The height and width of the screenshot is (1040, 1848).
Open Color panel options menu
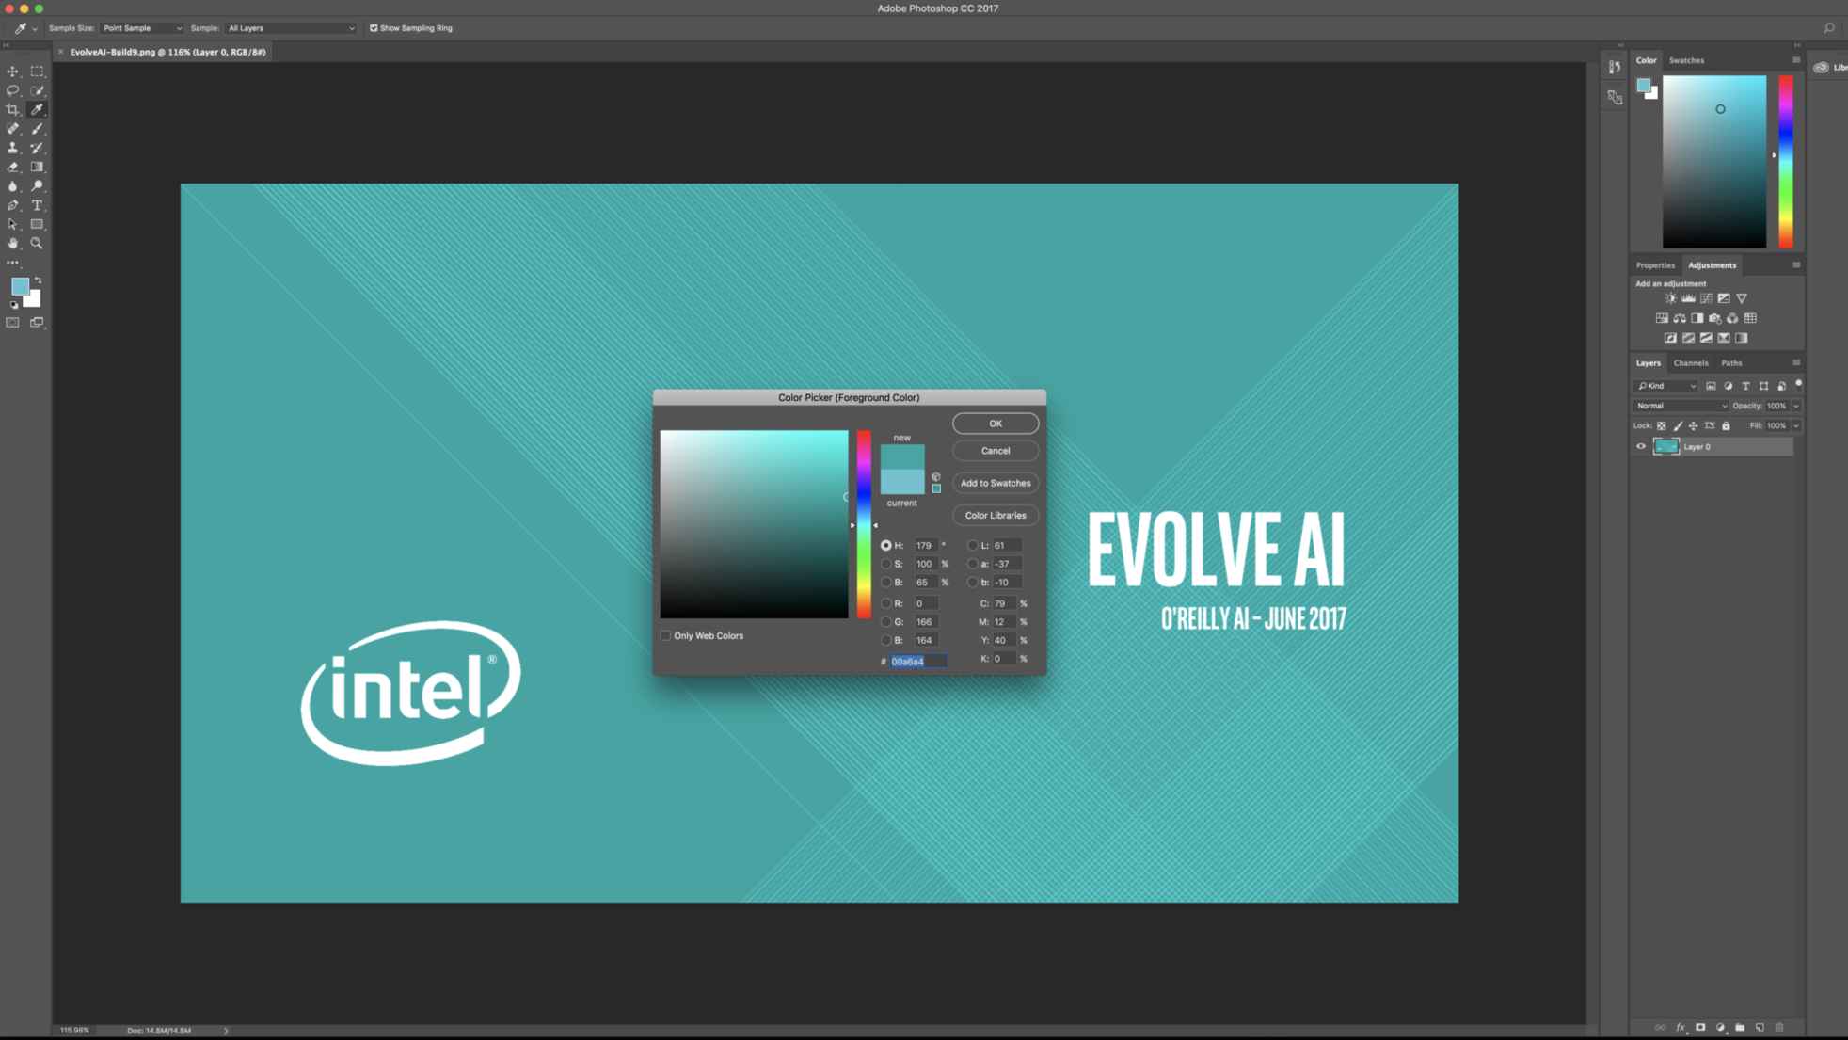coord(1796,60)
